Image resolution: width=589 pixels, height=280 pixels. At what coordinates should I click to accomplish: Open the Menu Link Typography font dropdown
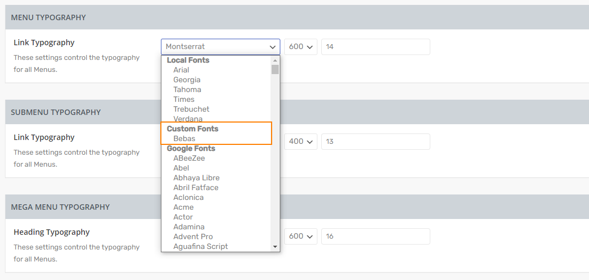point(220,47)
